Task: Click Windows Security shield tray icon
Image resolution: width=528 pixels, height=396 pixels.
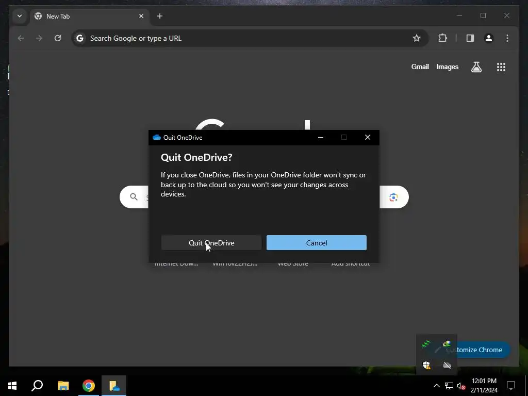Action: pyautogui.click(x=426, y=365)
